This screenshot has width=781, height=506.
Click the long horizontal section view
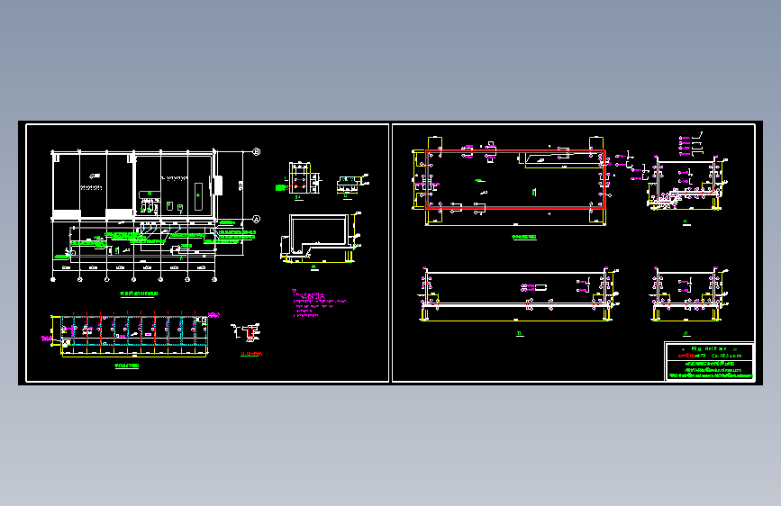tap(519, 294)
